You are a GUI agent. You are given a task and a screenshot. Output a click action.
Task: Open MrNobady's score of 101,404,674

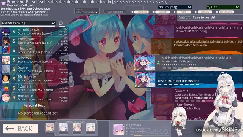(35, 79)
